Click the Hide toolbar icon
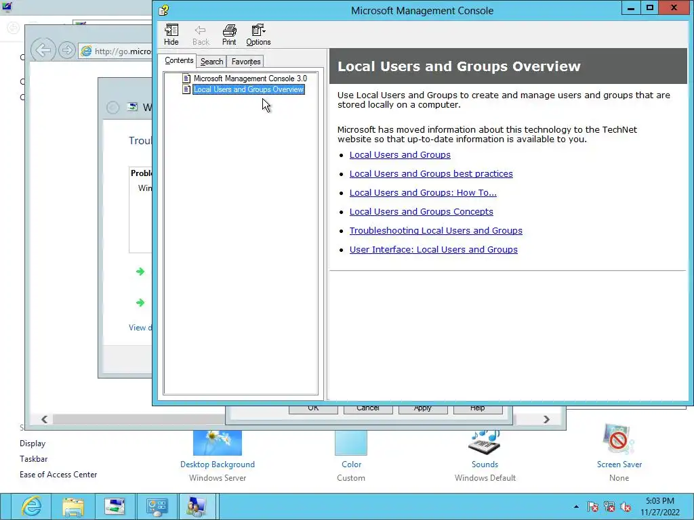The height and width of the screenshot is (520, 694). [171, 35]
